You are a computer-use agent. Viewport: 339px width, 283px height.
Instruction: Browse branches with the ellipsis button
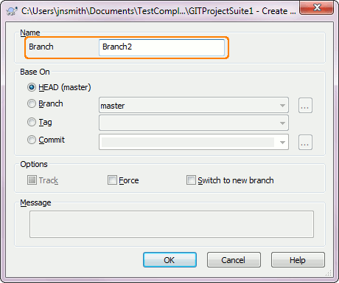(x=305, y=106)
